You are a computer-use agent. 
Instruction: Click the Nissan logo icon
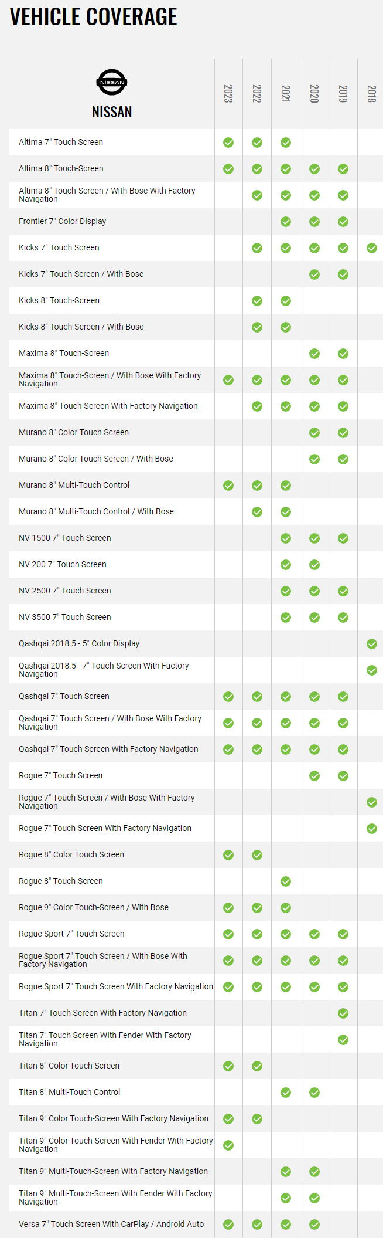pos(112,82)
